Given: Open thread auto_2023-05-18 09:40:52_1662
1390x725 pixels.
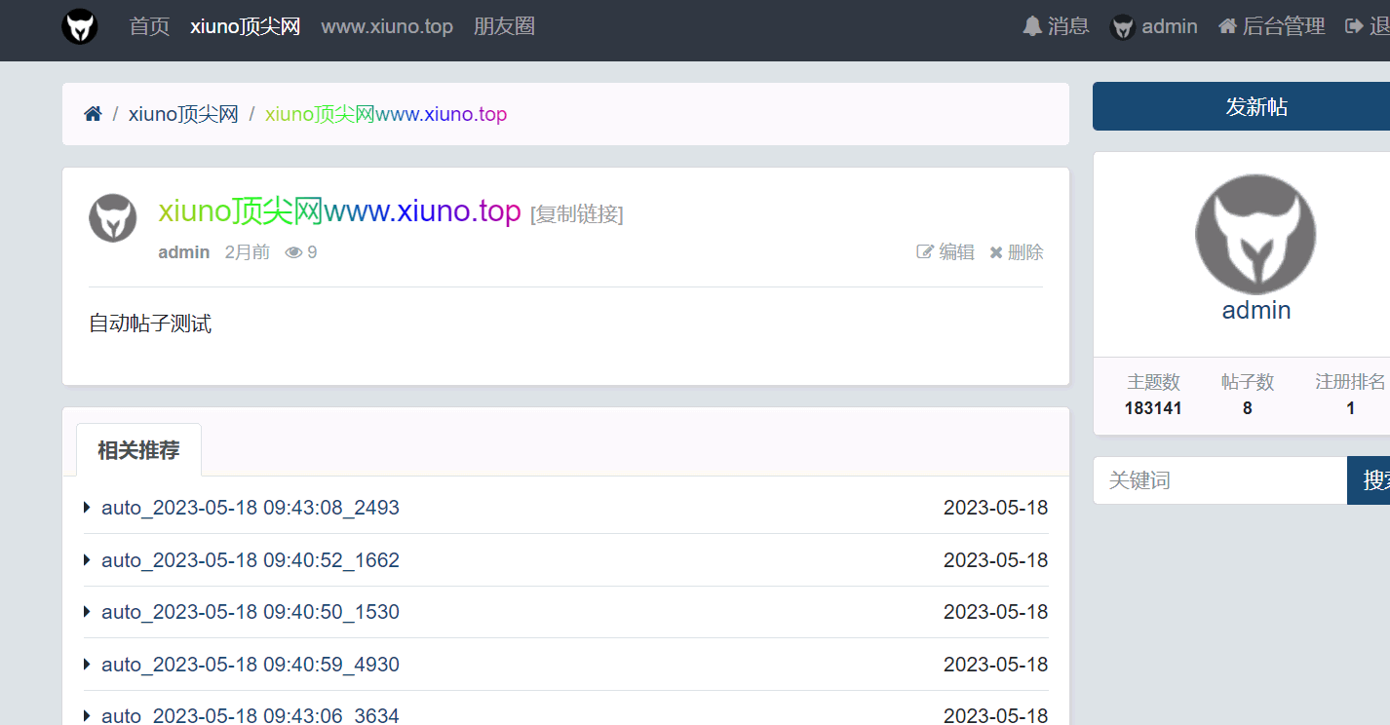Looking at the screenshot, I should [251, 560].
